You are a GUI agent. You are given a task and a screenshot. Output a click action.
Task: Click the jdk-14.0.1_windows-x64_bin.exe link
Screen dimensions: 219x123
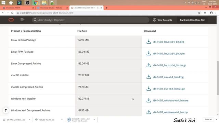tap(170, 100)
